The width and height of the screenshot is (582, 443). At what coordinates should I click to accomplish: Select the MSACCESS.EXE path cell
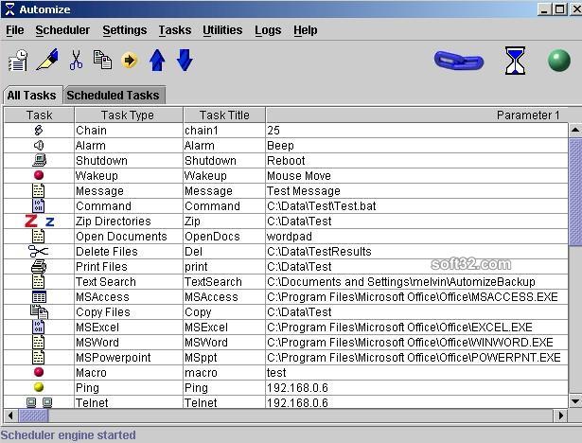point(416,297)
